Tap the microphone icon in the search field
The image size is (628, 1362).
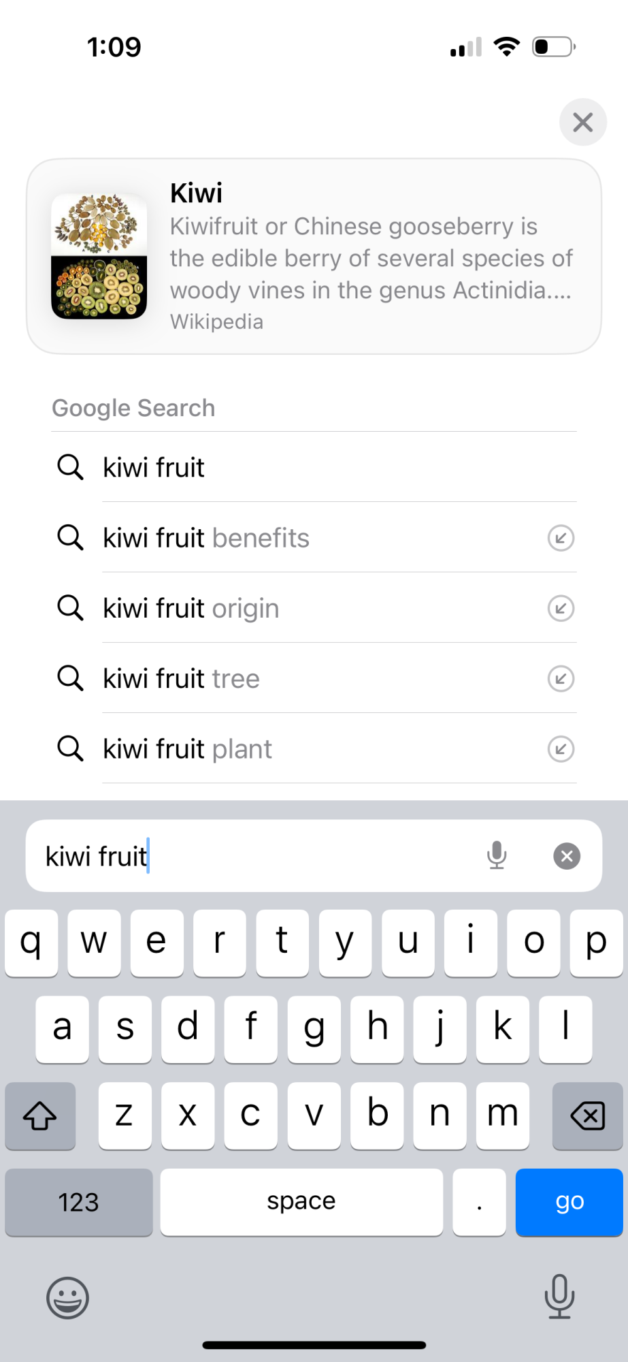pos(497,855)
